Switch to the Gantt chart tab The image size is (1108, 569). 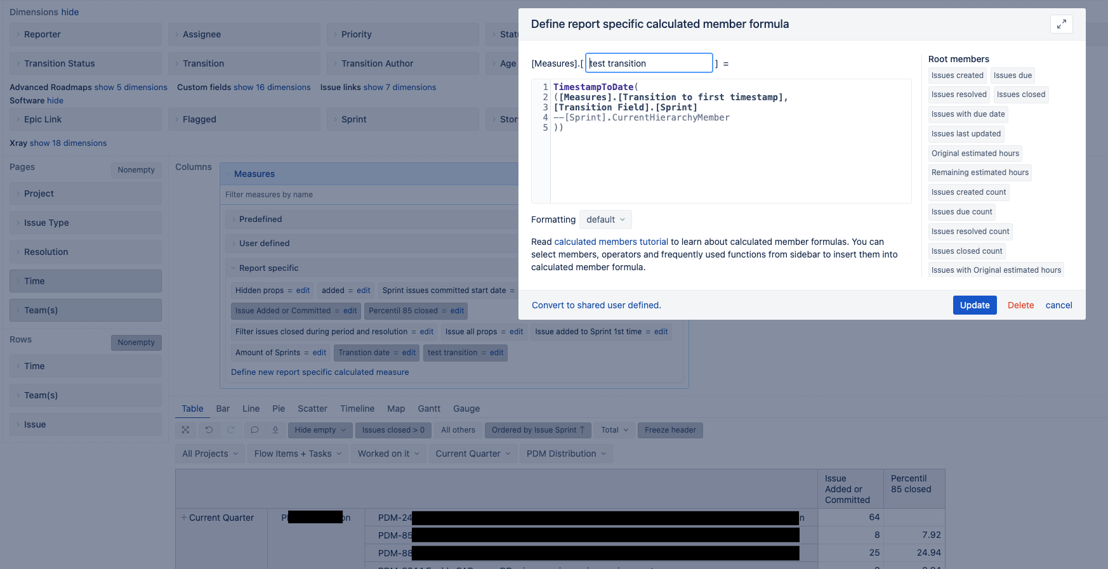point(429,409)
